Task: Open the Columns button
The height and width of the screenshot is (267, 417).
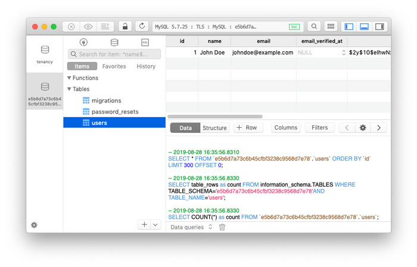Action: point(286,128)
